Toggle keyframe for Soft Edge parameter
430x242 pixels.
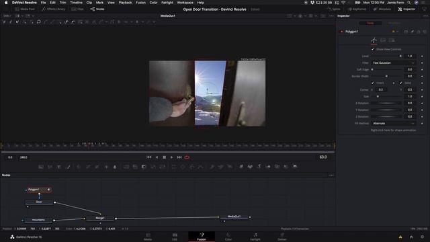(422, 69)
